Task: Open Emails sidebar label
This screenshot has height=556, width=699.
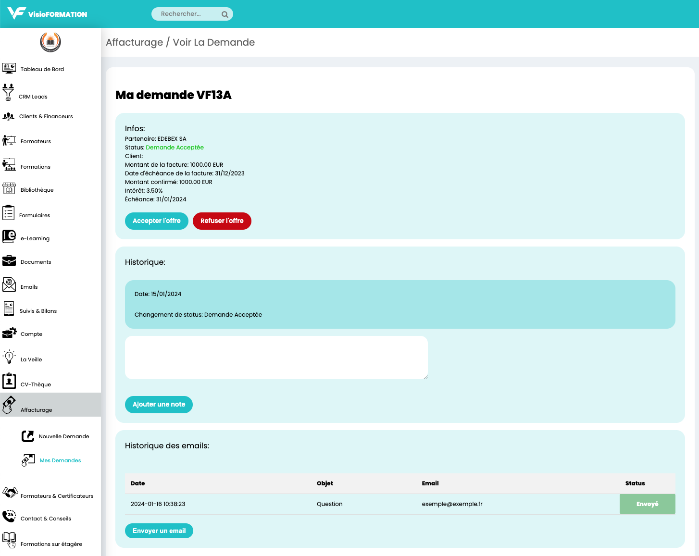Action: (x=29, y=287)
